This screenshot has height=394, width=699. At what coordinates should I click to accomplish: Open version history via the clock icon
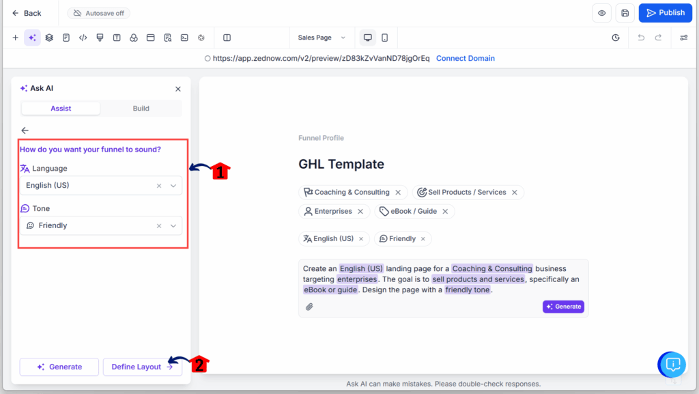pos(616,38)
